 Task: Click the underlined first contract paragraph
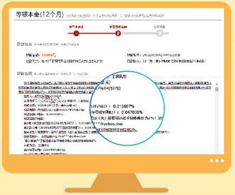tap(57, 87)
